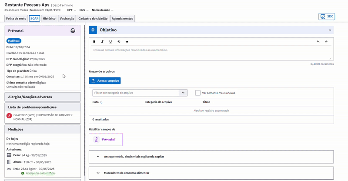Screen dimensions: 348x181
Task: Click the Altura ruler icon
Action: 9,162
